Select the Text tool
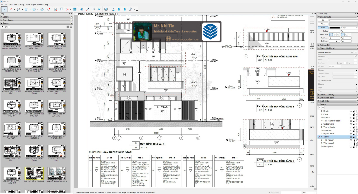Image resolution: width=358 pixels, height=194 pixels. coord(56,9)
